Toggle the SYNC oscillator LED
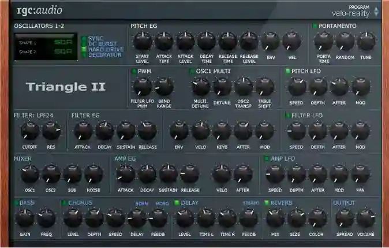 coord(84,38)
